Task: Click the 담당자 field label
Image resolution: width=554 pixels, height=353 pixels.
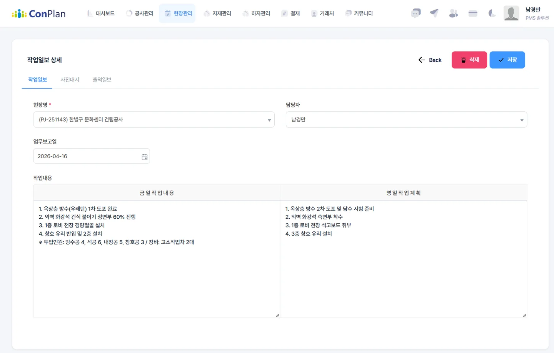Action: [x=293, y=105]
